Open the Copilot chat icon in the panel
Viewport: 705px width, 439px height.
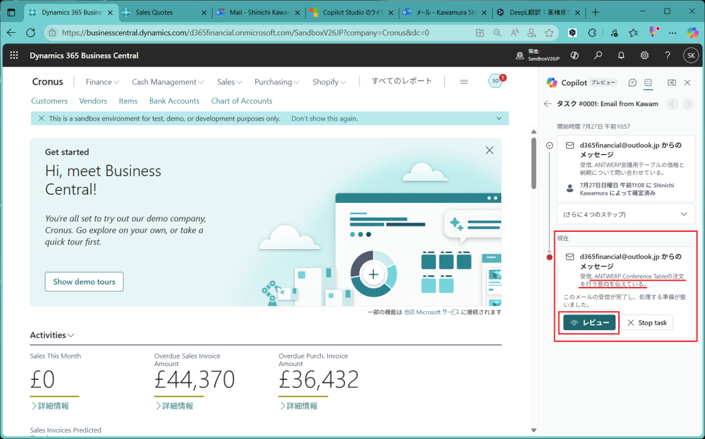click(x=632, y=83)
